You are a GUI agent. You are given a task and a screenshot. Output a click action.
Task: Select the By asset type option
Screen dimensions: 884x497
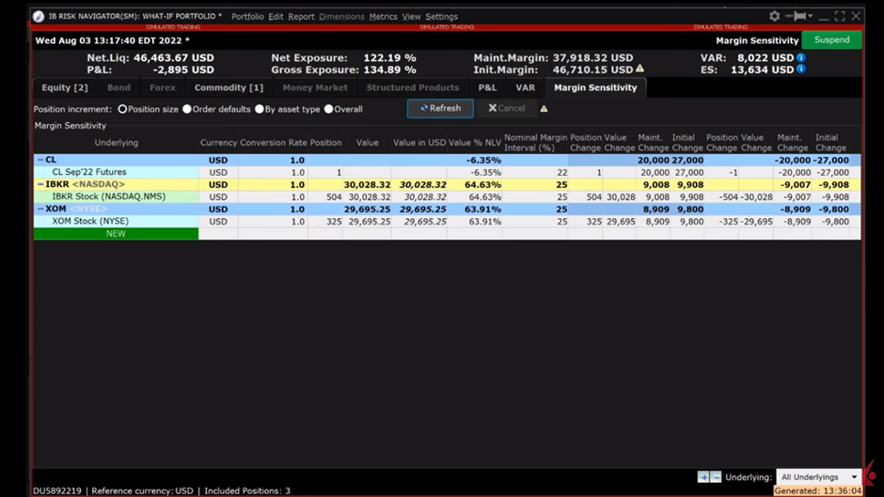(260, 109)
